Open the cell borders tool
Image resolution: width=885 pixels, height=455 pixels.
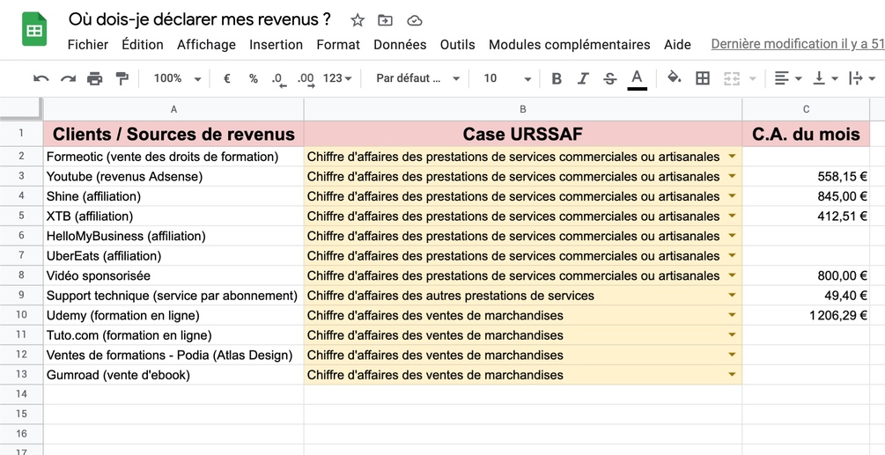703,78
